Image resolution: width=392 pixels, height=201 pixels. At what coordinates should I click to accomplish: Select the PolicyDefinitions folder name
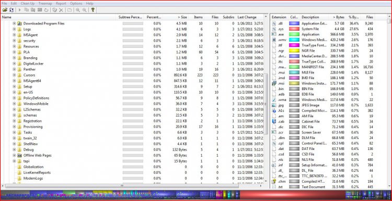(x=36, y=98)
